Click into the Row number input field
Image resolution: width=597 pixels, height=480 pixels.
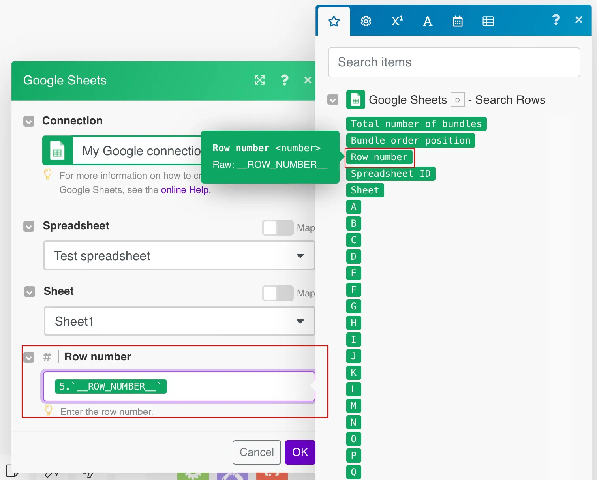pos(179,386)
